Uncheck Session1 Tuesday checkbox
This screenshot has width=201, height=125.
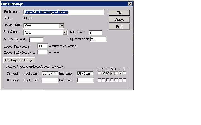pos(108,73)
